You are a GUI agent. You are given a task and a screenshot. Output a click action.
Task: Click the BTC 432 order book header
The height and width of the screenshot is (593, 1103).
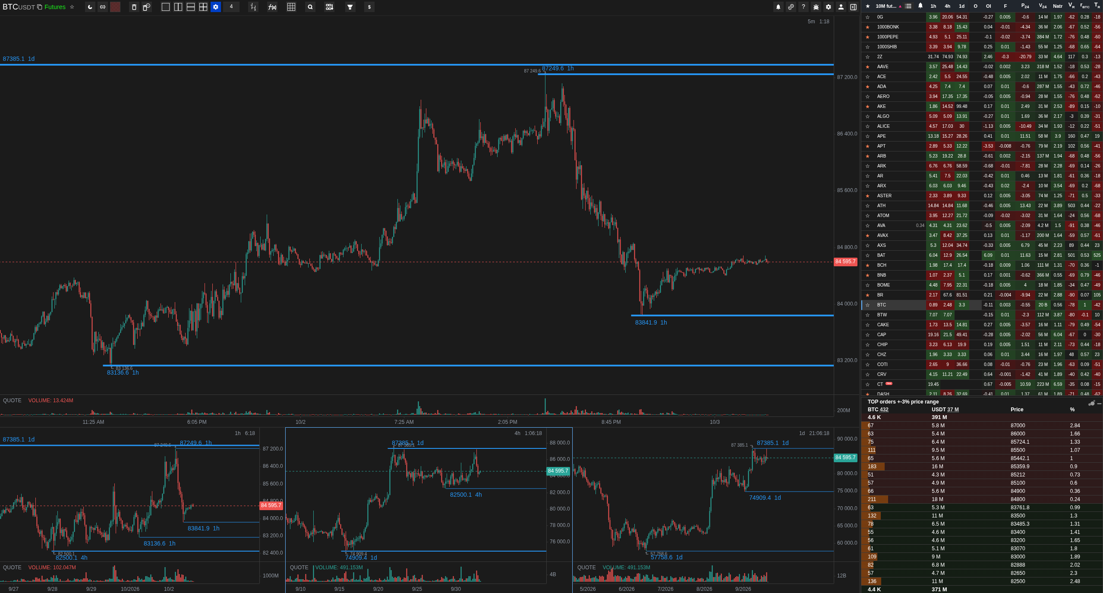point(878,410)
